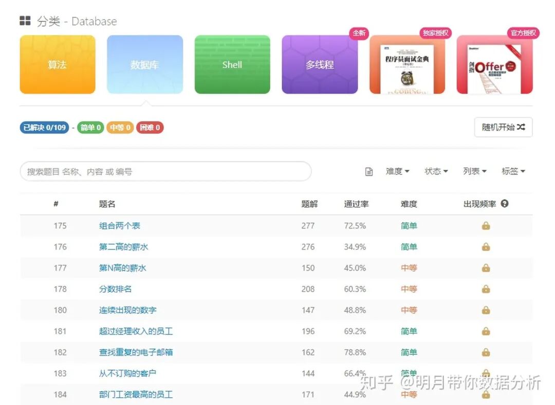Viewport: 555px width, 405px height.
Task: Expand the 标签 filter dropdown
Action: (513, 171)
